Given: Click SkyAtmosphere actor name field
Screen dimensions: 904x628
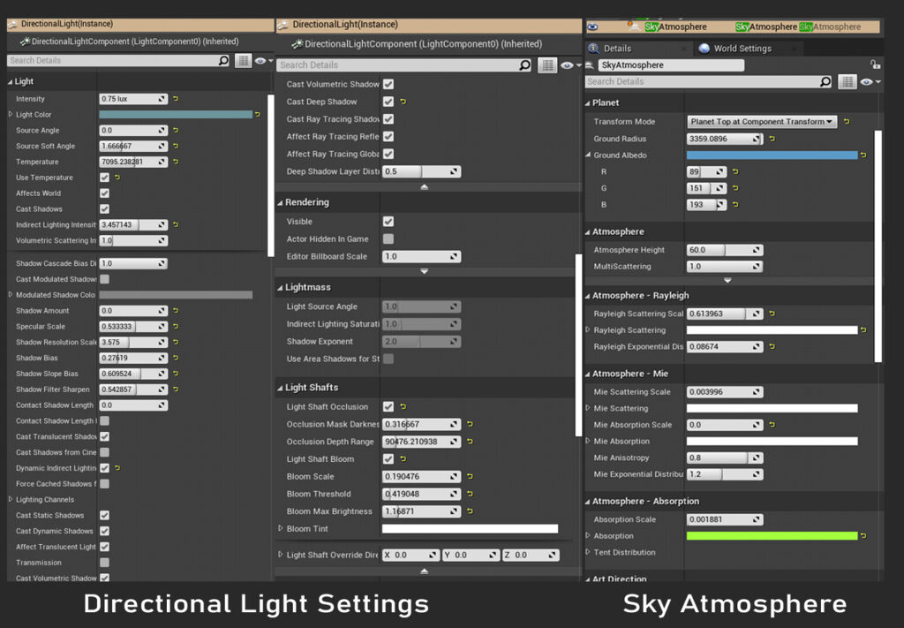Looking at the screenshot, I should 671,64.
